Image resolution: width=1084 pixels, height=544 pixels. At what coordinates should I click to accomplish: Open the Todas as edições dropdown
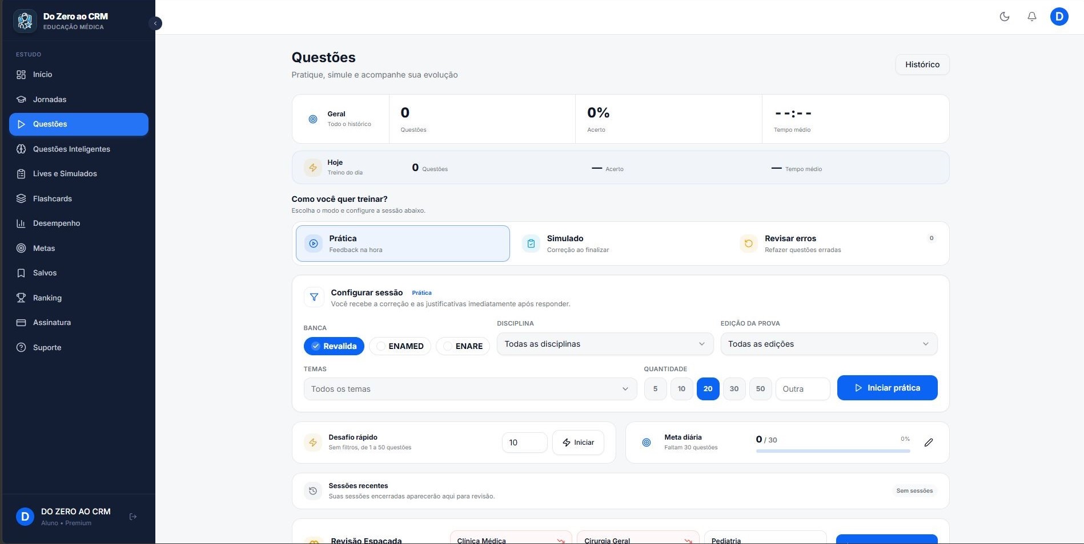(829, 344)
